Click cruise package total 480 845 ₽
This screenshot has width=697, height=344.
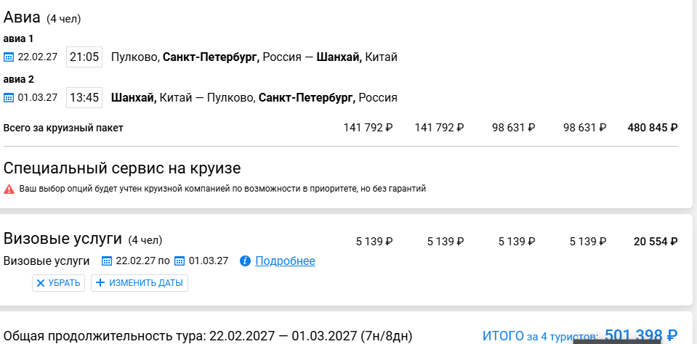point(653,128)
